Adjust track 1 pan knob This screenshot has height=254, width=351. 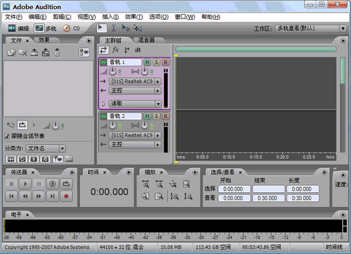144,71
